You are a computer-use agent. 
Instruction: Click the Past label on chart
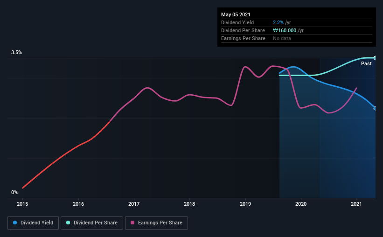(x=366, y=63)
